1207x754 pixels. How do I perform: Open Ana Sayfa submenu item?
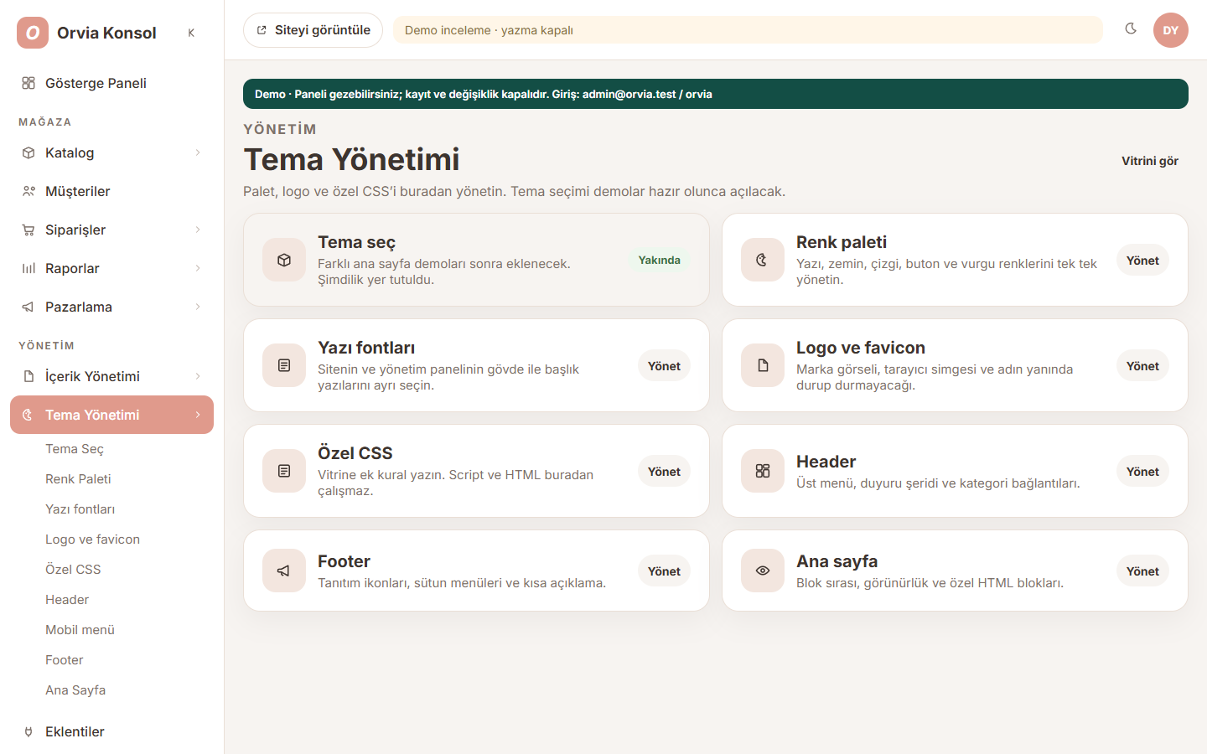click(75, 690)
